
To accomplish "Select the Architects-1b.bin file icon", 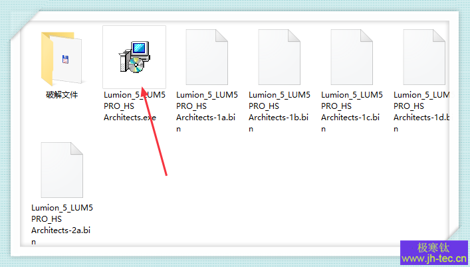I will point(279,57).
